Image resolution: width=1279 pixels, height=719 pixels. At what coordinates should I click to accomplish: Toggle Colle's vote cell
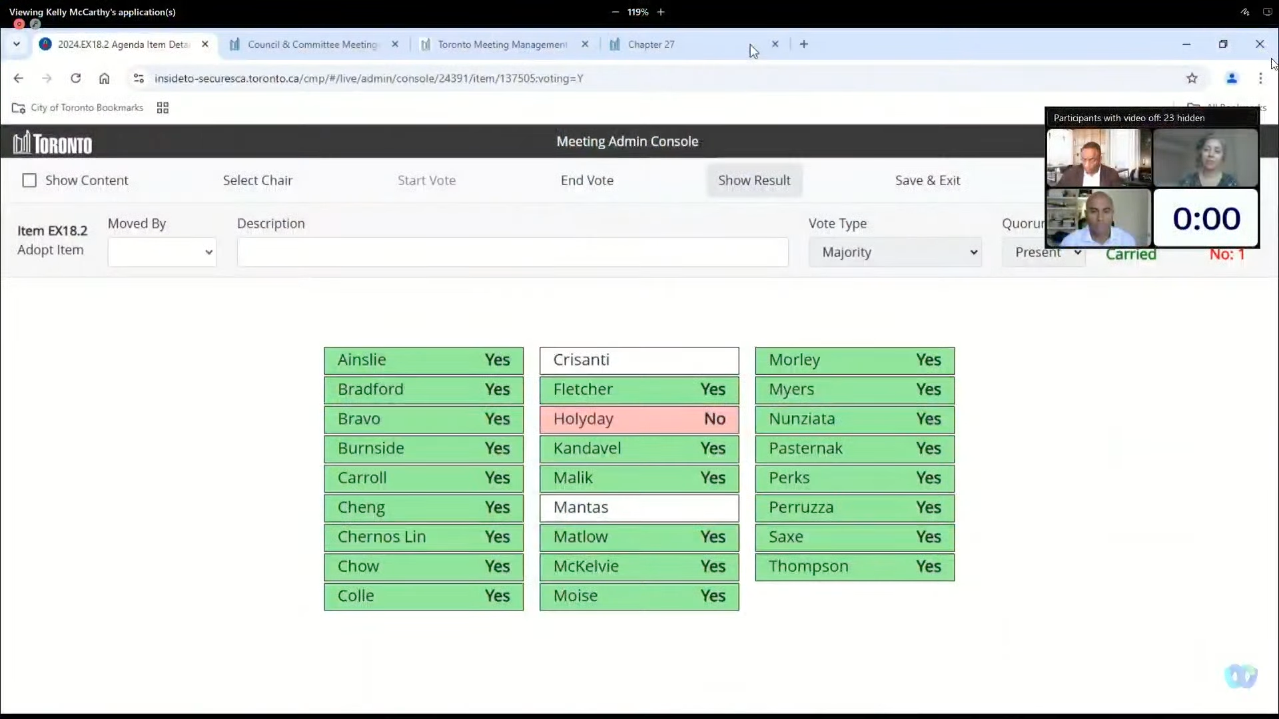(424, 597)
